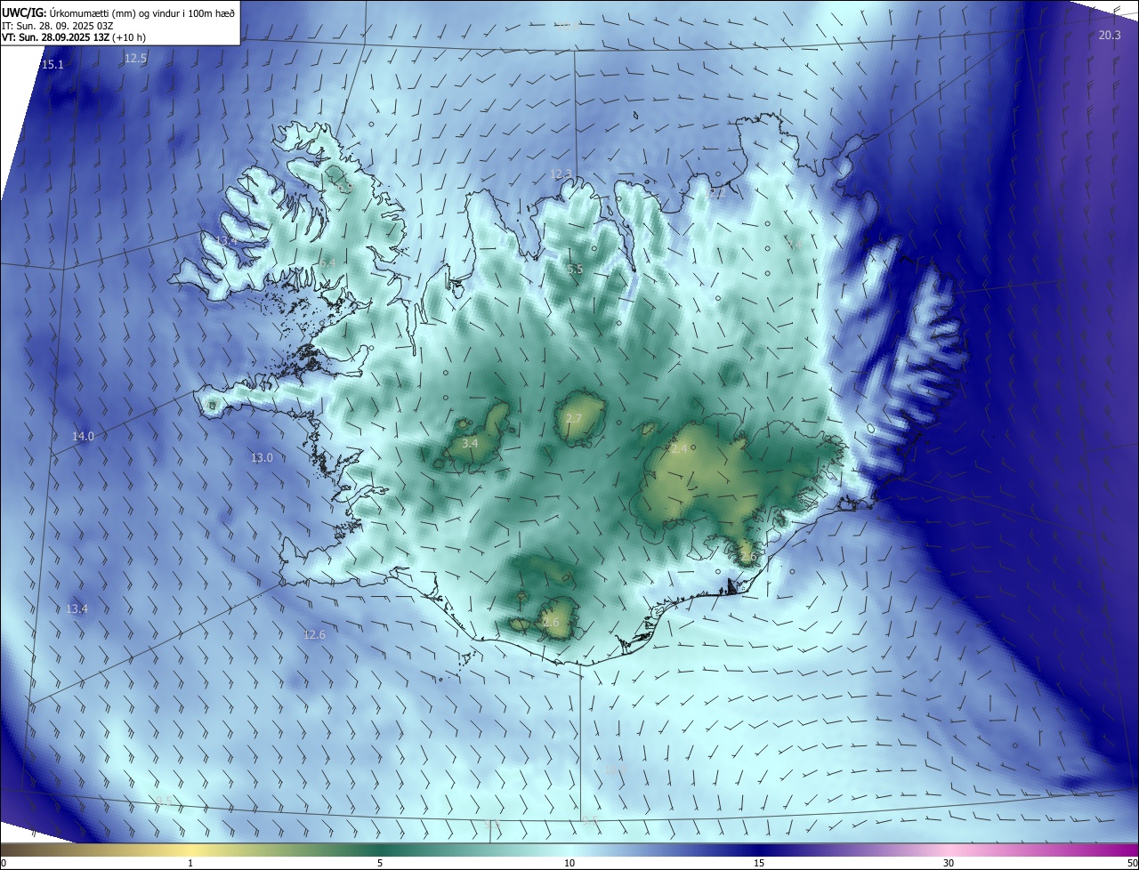1139x870 pixels.
Task: Click the '20.3' value label
Action: tap(1110, 36)
